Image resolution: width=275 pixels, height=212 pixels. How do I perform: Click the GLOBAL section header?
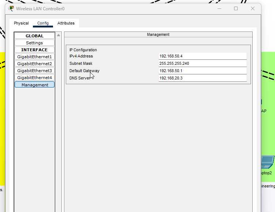point(34,36)
